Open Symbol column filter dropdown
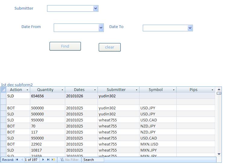 (x=174, y=90)
